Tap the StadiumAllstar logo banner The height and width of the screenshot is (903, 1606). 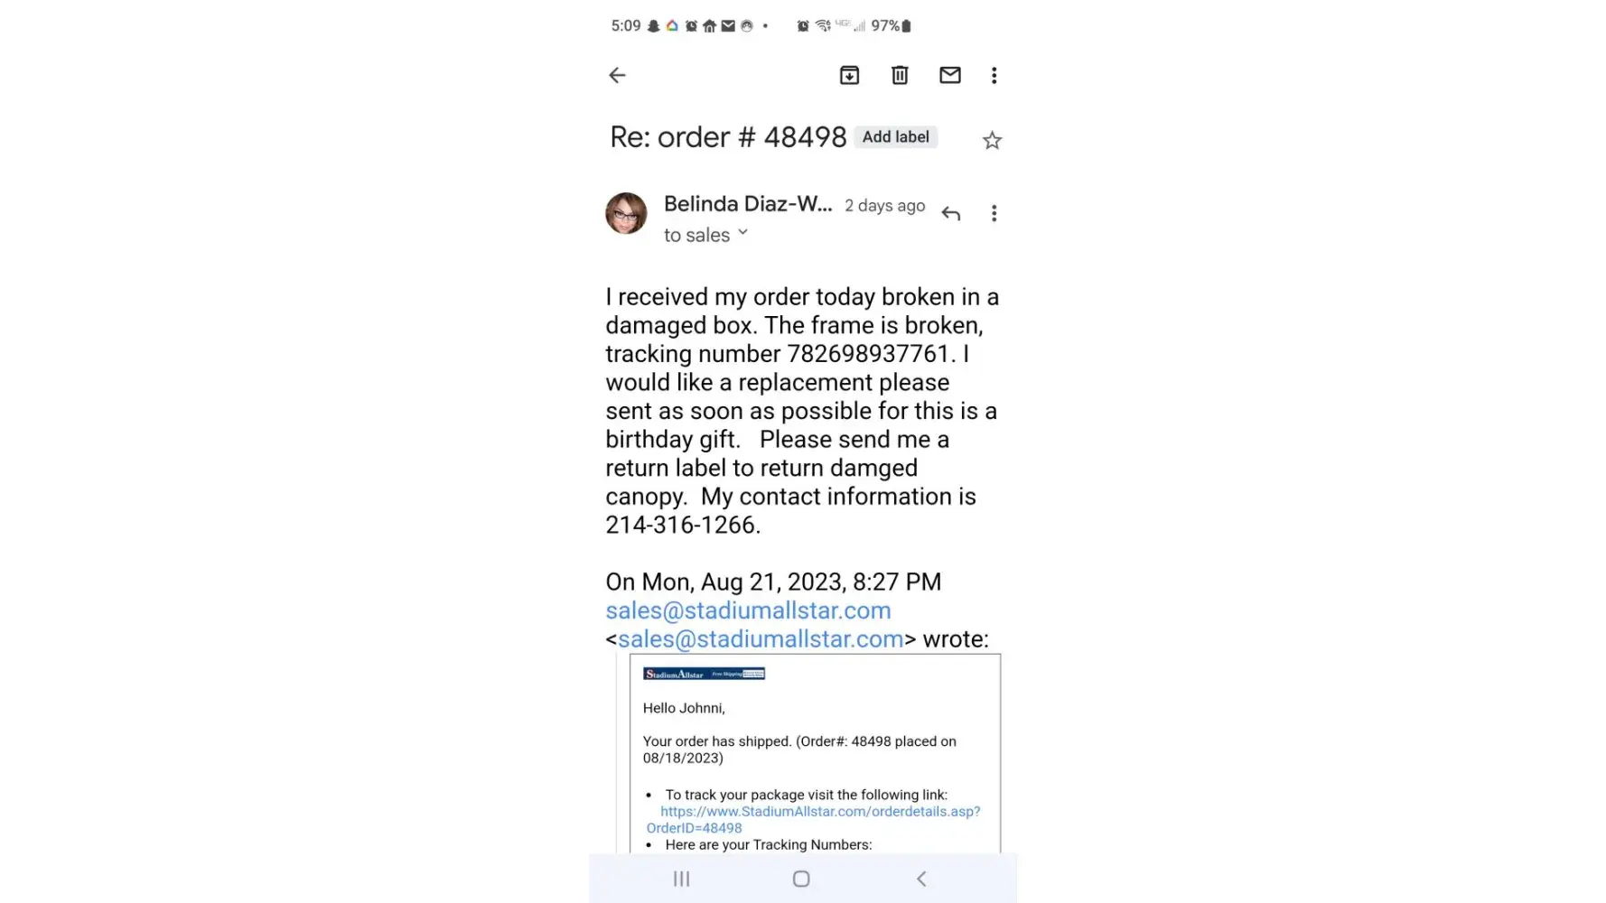click(704, 674)
